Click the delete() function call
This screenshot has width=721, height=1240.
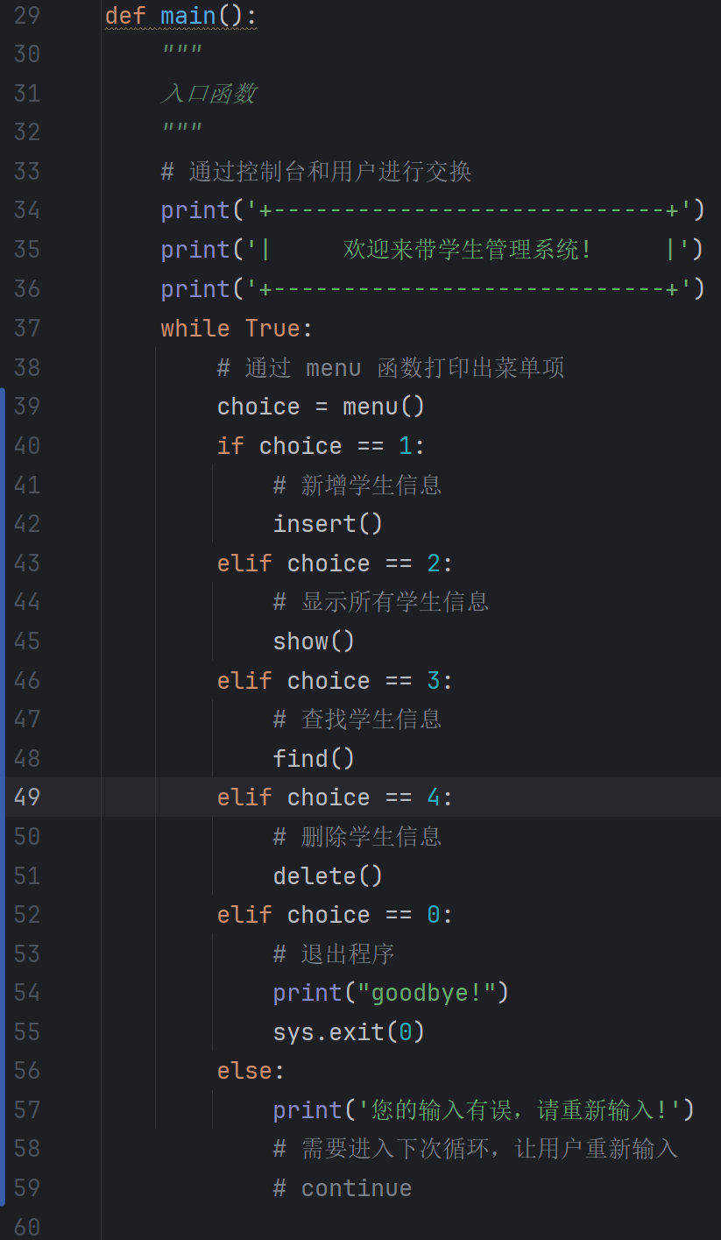click(328, 875)
